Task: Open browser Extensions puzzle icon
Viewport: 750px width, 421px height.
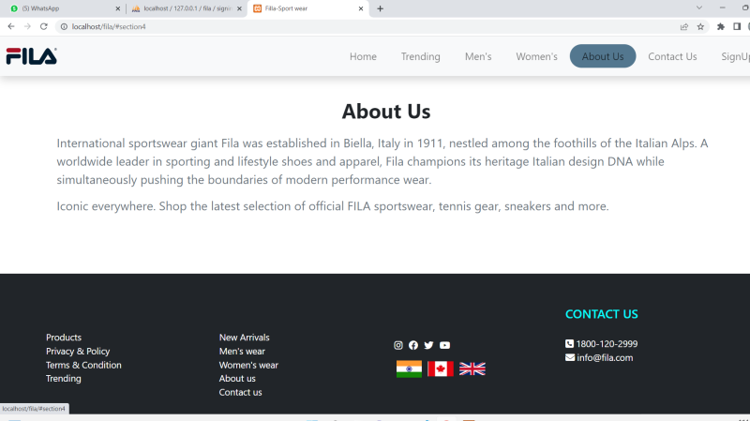Action: [721, 26]
